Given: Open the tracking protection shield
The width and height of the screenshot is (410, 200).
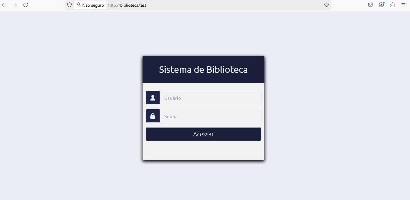Looking at the screenshot, I should pos(69,5).
